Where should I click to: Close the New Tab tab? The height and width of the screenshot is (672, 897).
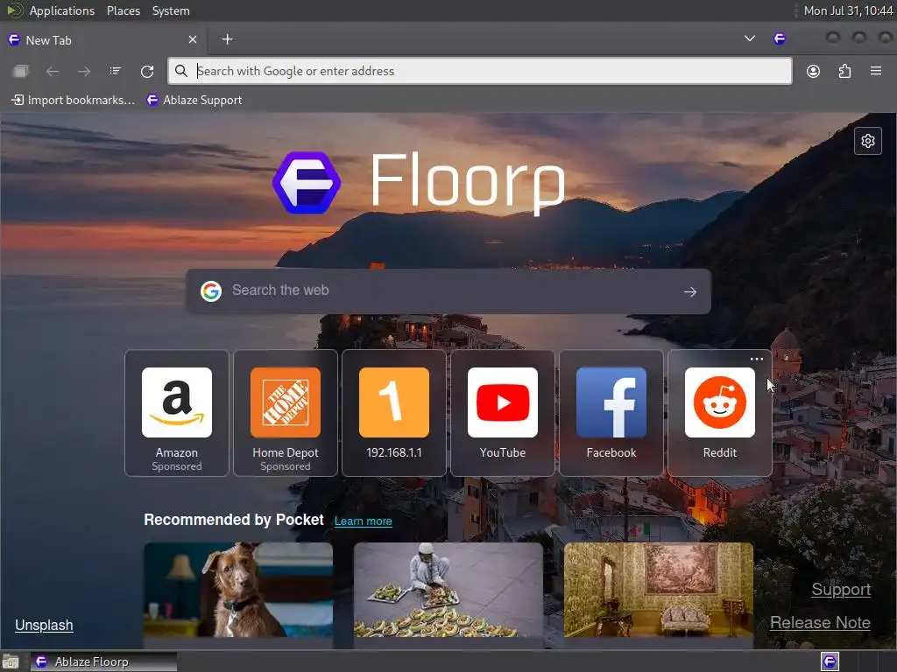point(193,39)
